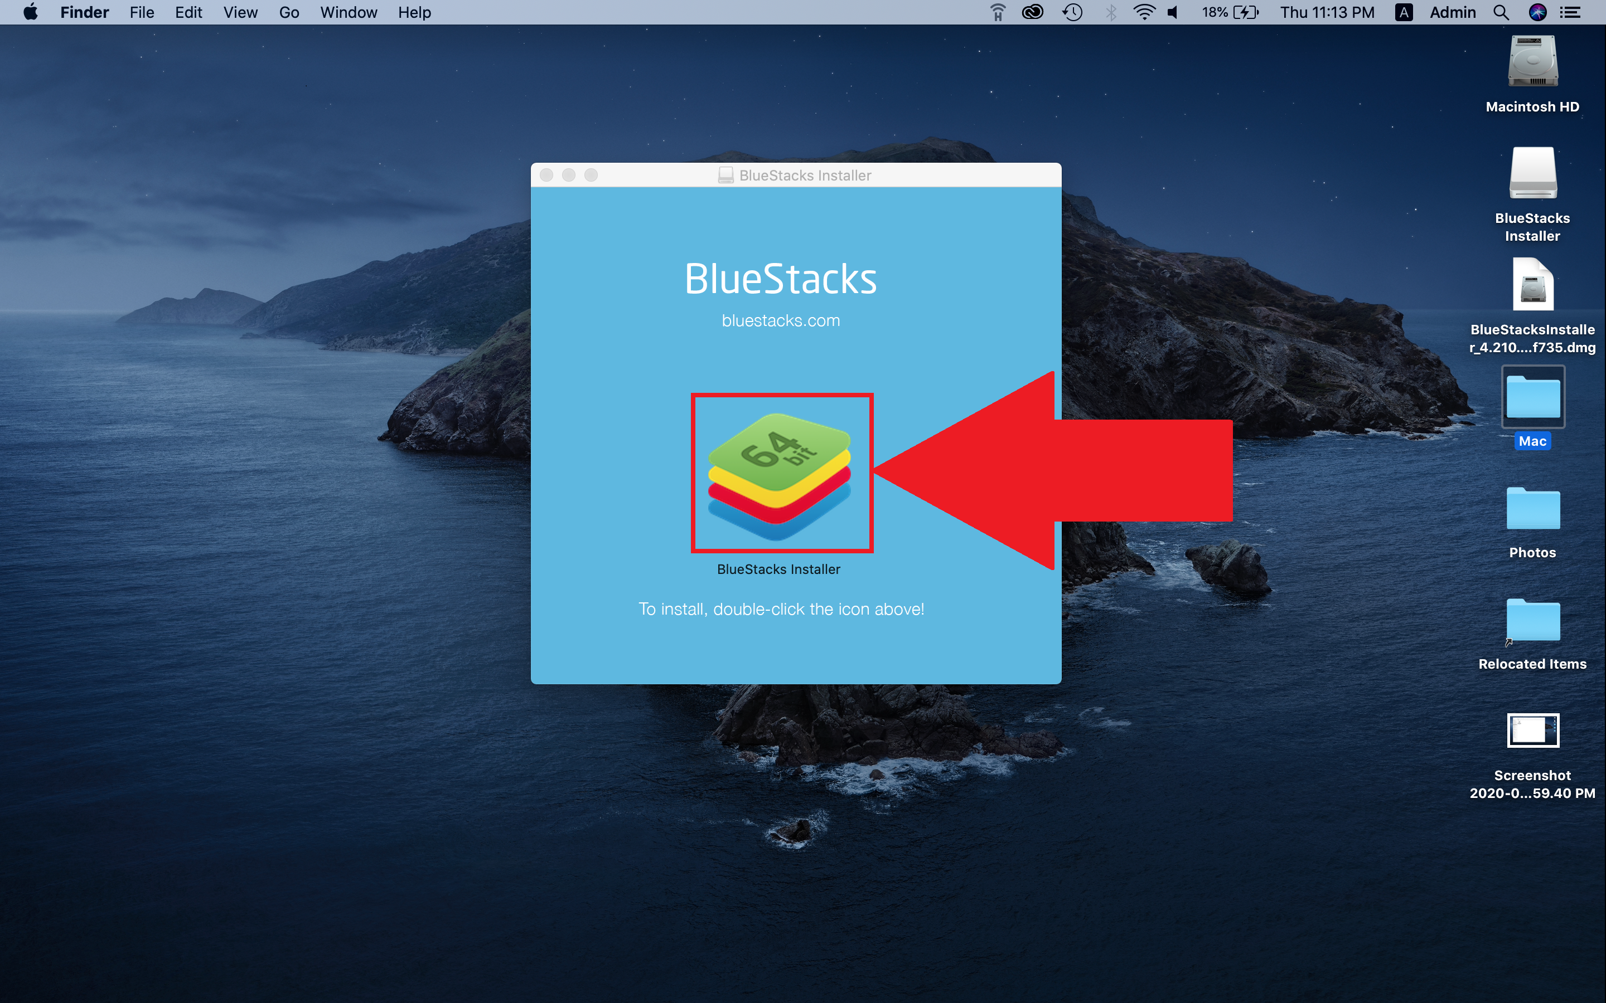Click the bluestacks.com hyperlink
This screenshot has width=1606, height=1003.
(x=782, y=321)
